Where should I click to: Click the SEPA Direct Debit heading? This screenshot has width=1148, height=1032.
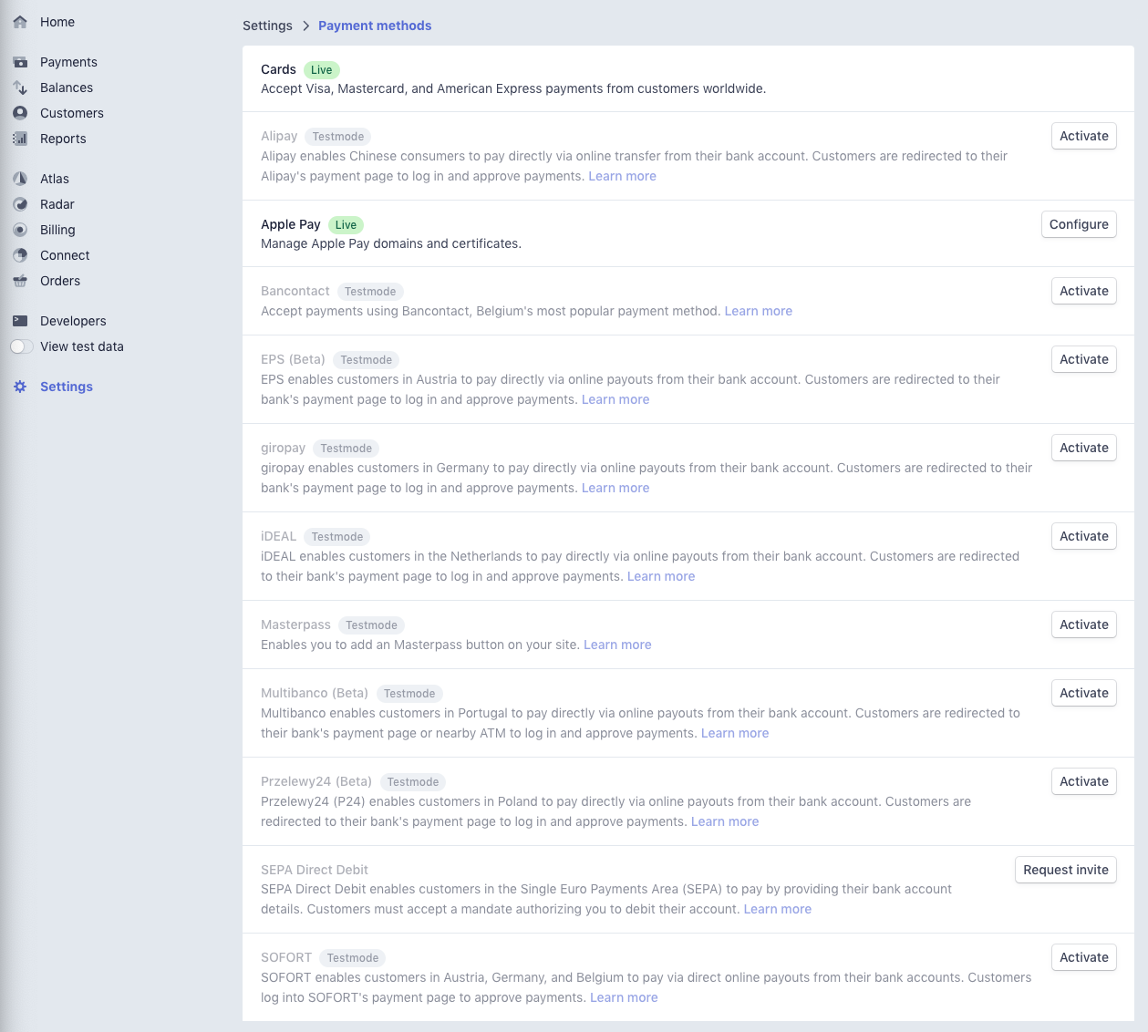pos(315,870)
